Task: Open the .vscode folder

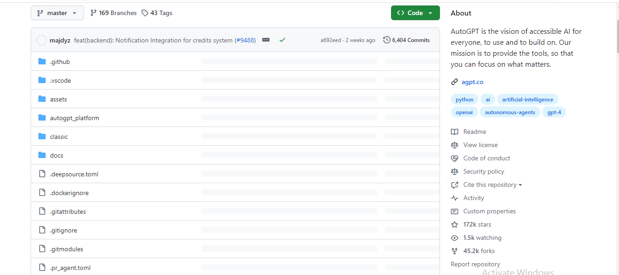Action: (60, 80)
